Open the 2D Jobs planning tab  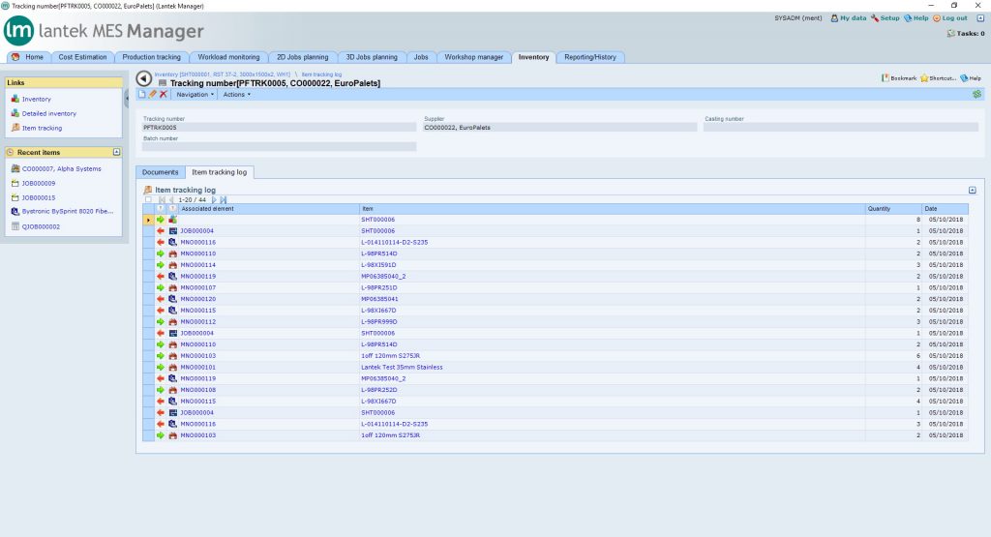point(303,57)
